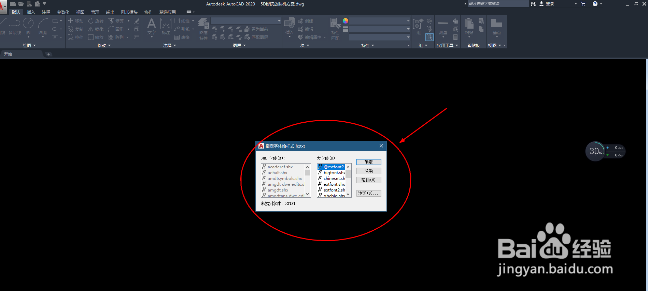Switch to the 插入 ribbon tab
The height and width of the screenshot is (291, 648).
tap(31, 12)
